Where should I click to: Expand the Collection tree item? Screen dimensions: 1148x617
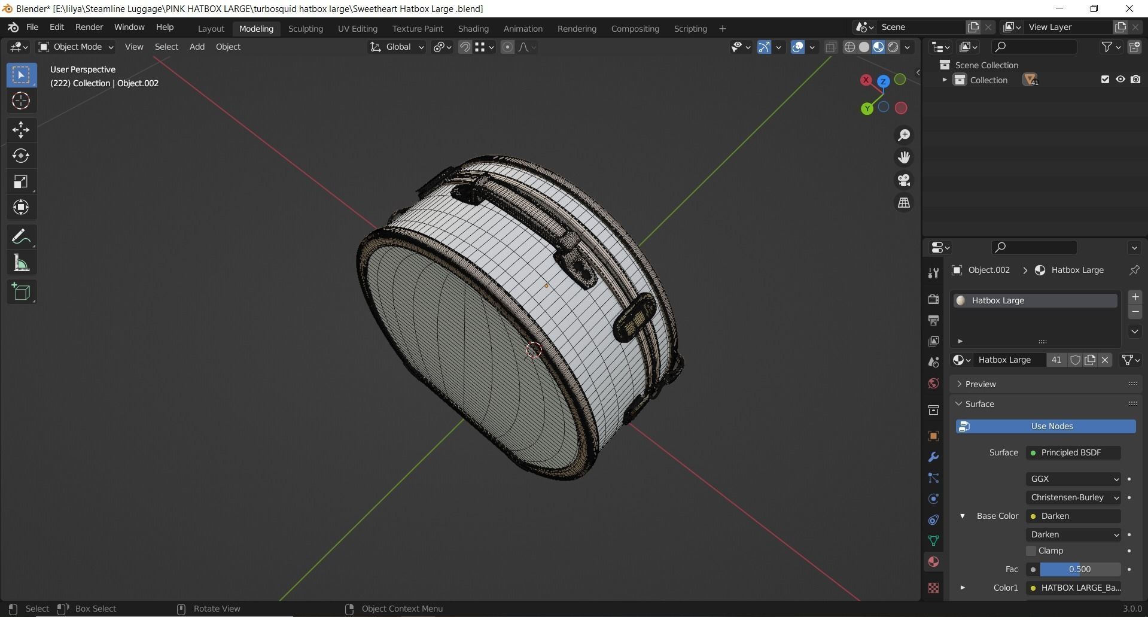click(945, 80)
